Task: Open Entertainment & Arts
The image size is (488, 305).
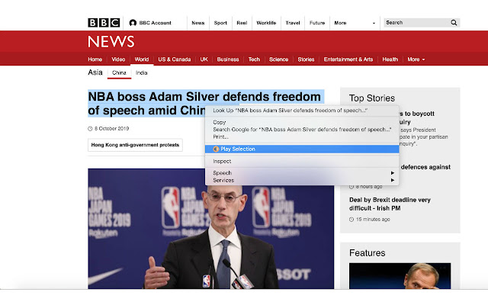Action: tap(348, 59)
